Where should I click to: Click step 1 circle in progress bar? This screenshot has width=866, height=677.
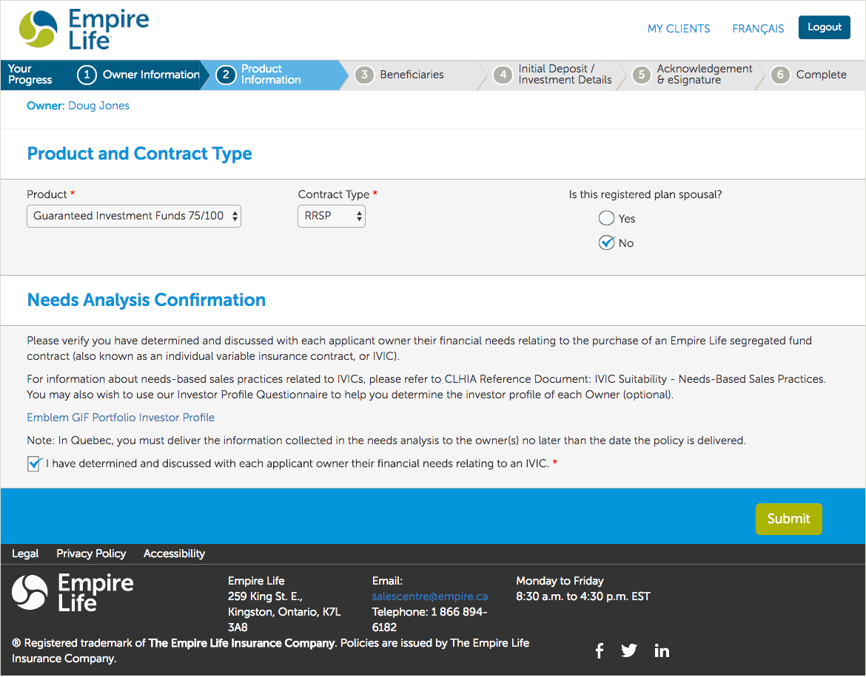point(87,75)
